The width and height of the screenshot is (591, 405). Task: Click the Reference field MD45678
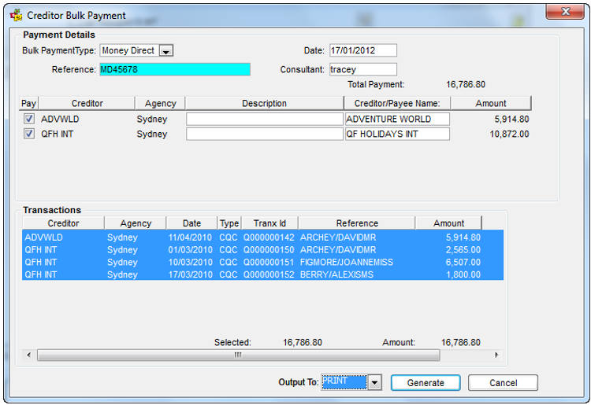pos(175,69)
